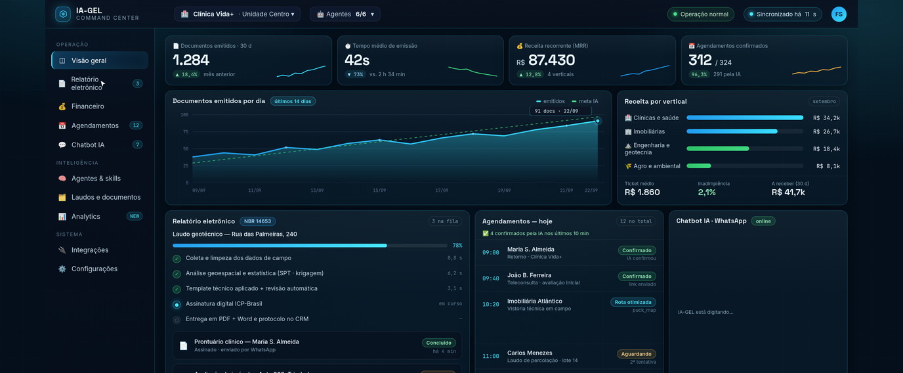Viewport: 903px width, 373px height.
Task: Open Laudos e documentos
Action: click(100, 198)
